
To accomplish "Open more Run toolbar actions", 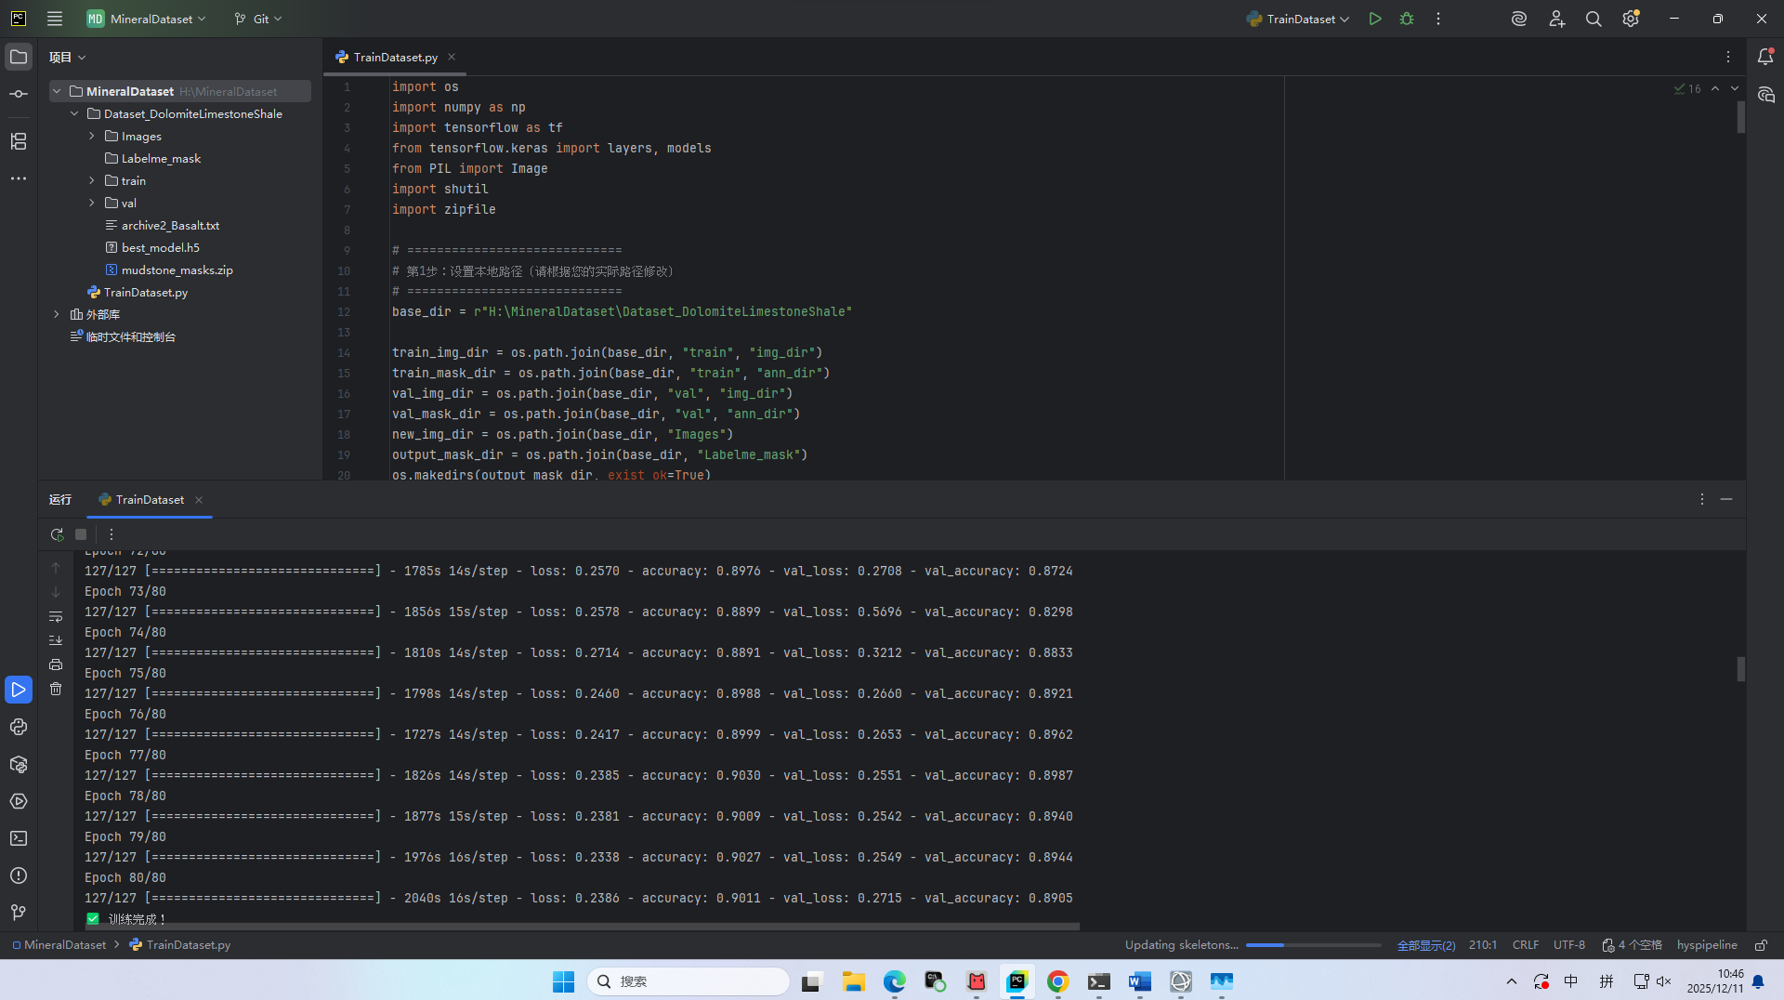I will point(111,534).
